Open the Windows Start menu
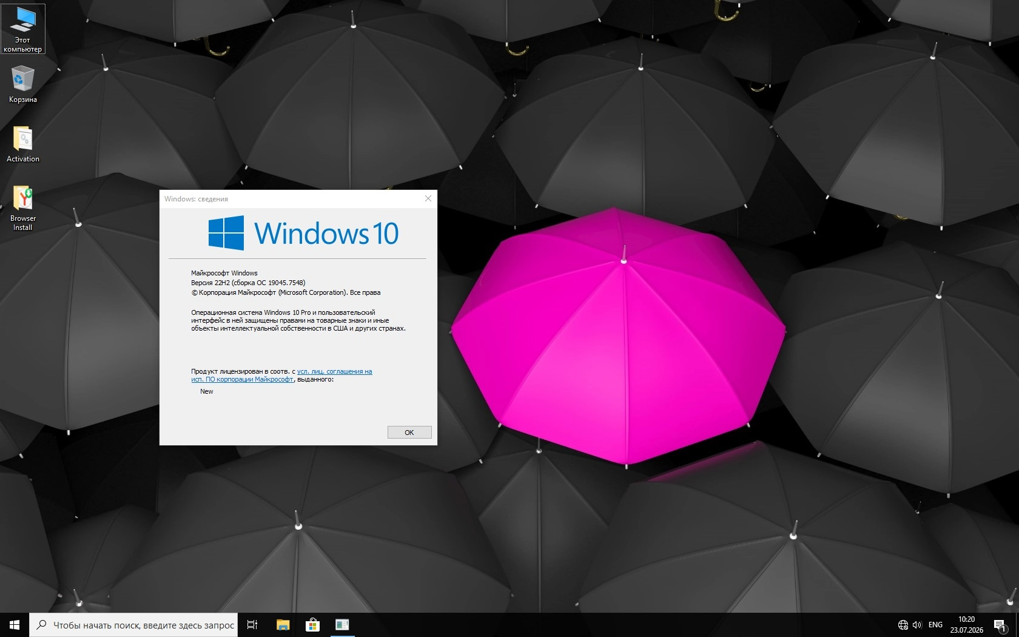The width and height of the screenshot is (1019, 637). [15, 625]
